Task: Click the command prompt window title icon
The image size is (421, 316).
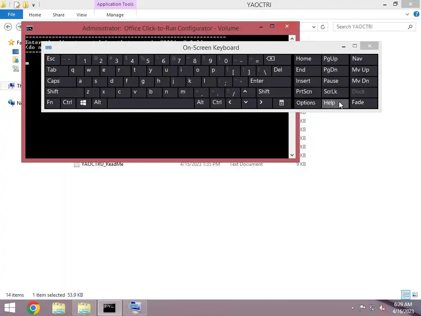Action: [30, 28]
